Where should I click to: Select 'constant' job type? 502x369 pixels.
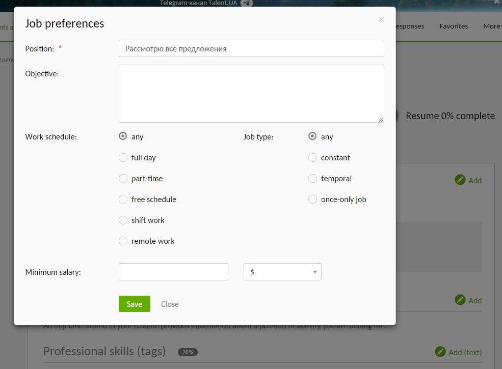coord(312,157)
